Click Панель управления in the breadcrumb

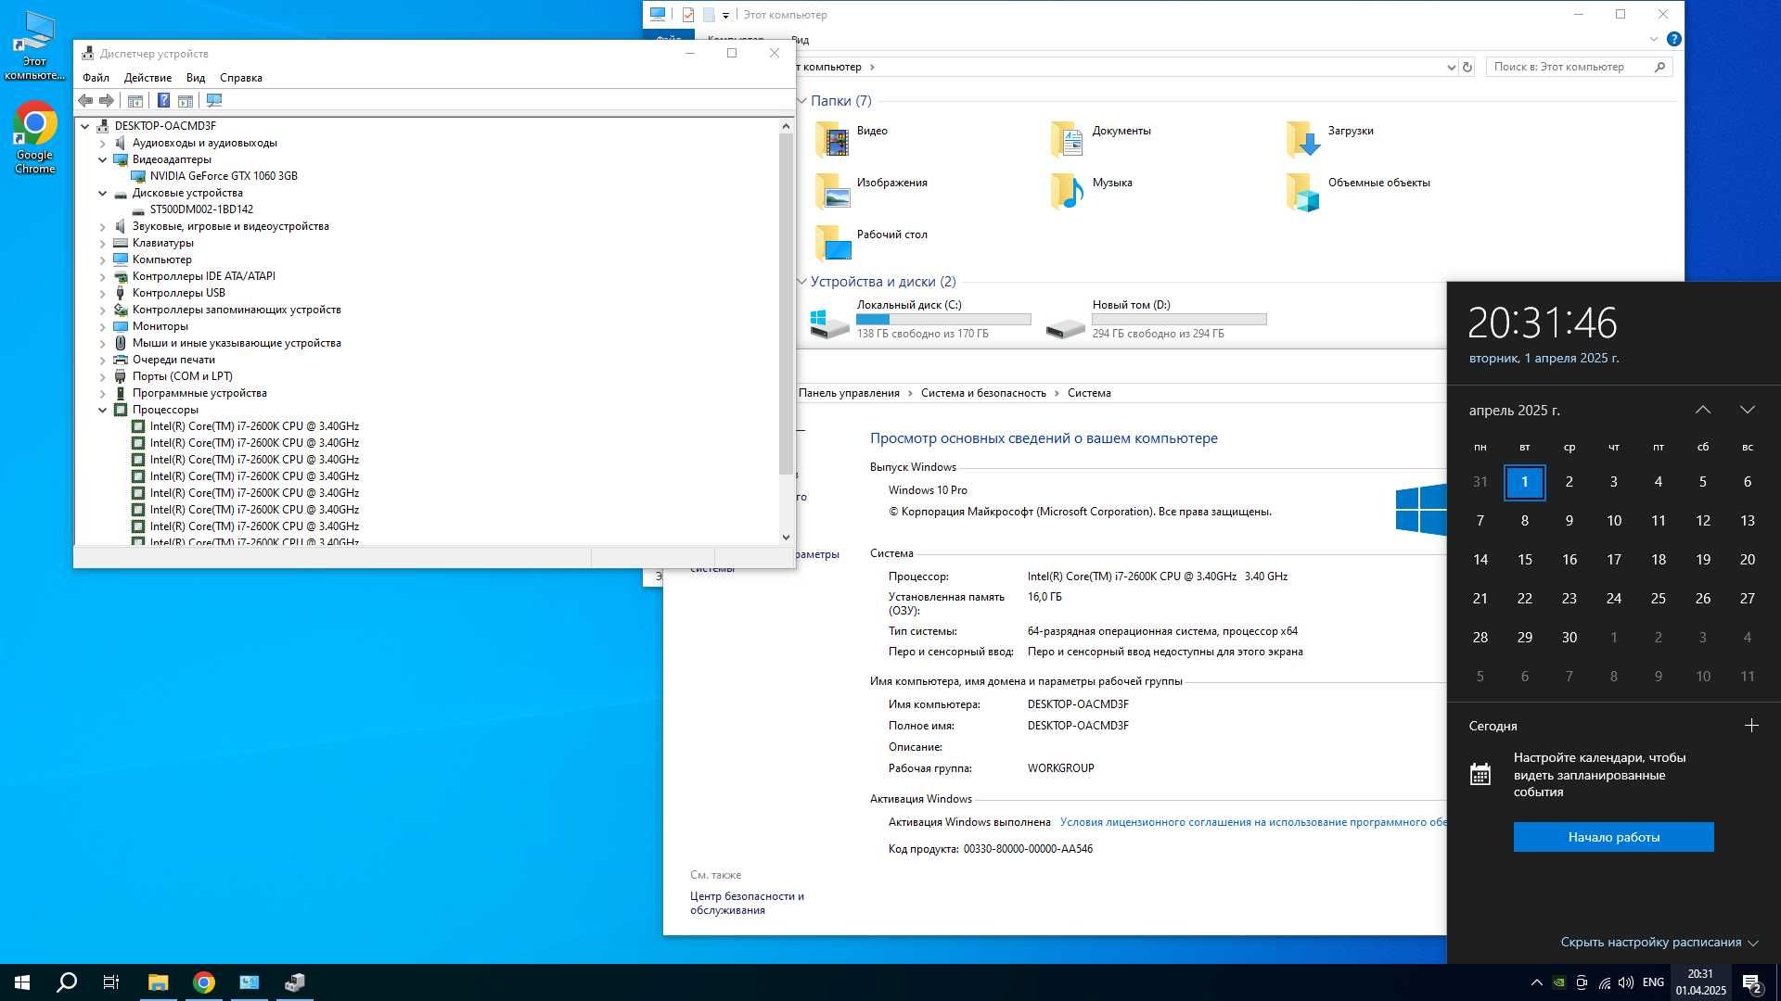(849, 393)
